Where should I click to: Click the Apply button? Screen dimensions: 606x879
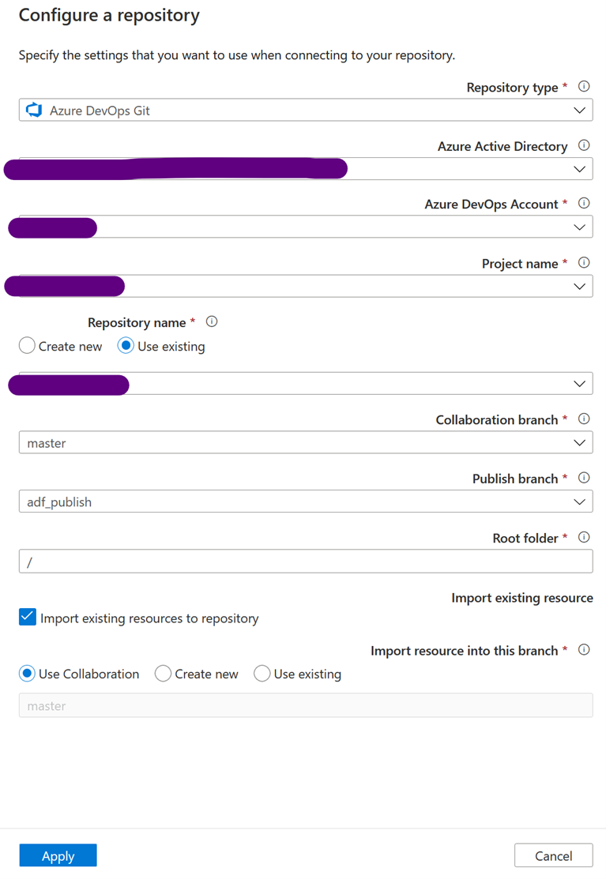coord(57,855)
